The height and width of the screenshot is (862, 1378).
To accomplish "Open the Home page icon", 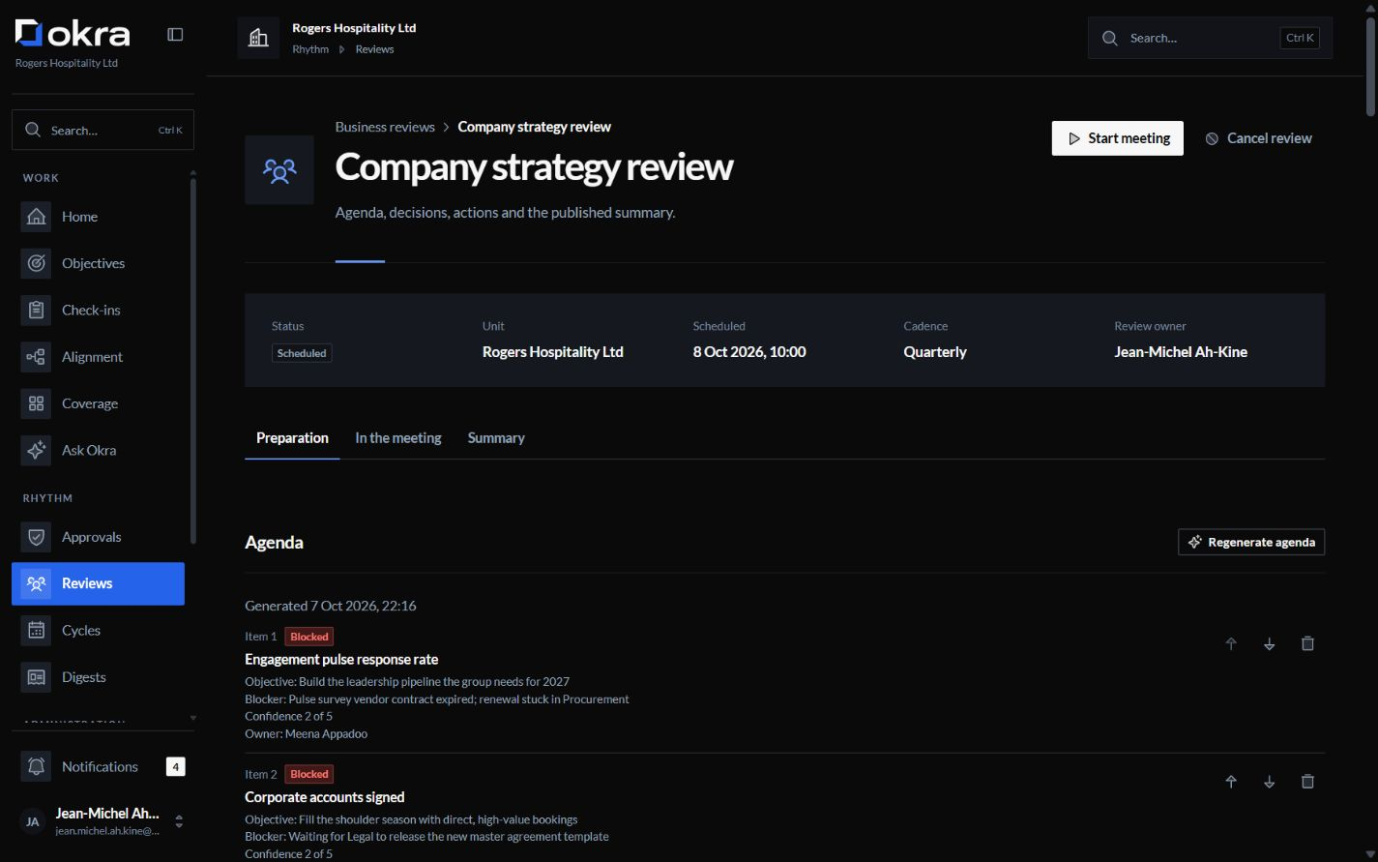I will (x=36, y=217).
